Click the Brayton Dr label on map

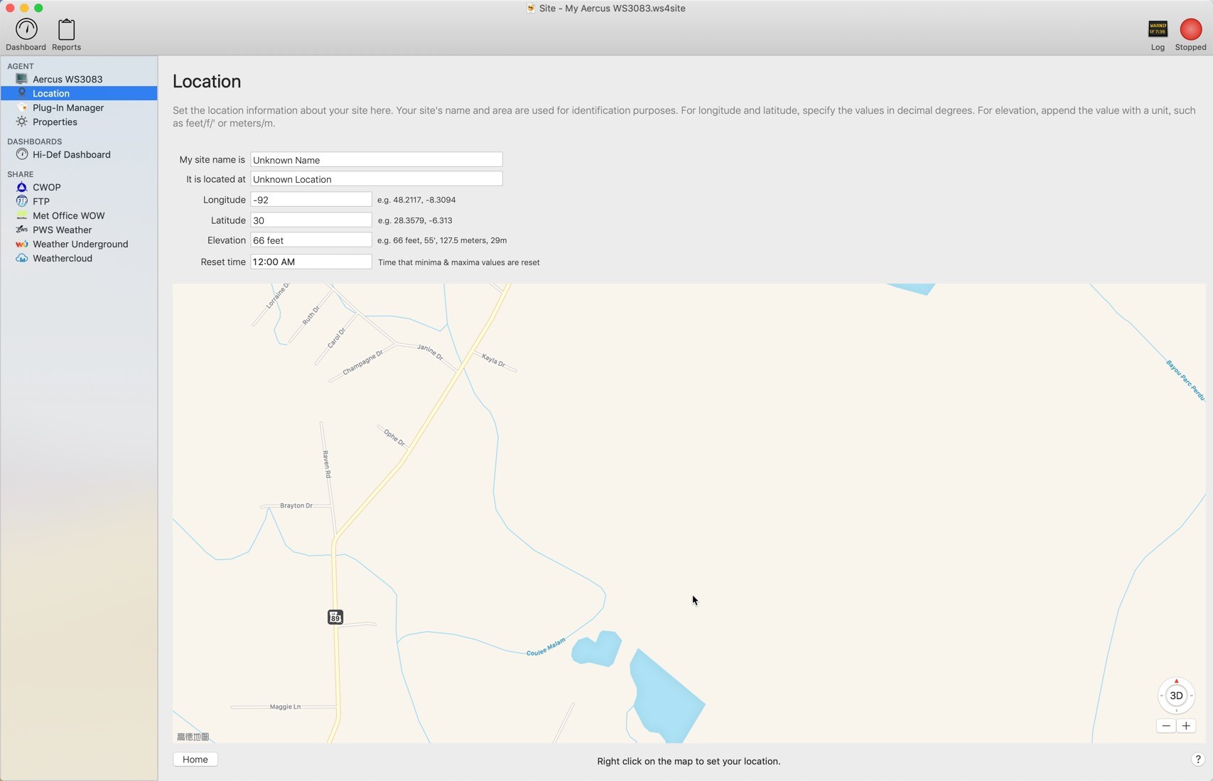296,505
